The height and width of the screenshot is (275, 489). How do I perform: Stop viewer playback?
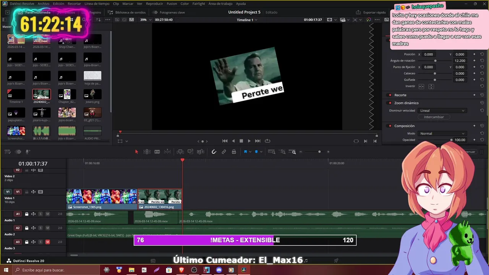point(241,141)
